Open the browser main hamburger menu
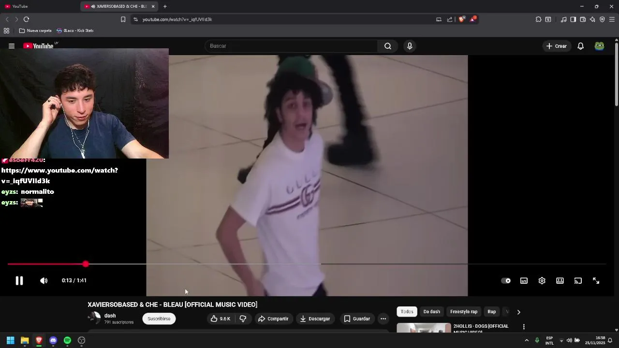Viewport: 619px width, 348px height. pos(612,19)
